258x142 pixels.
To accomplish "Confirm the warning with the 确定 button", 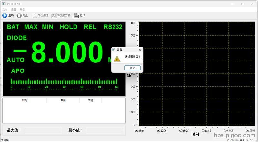I will point(133,68).
